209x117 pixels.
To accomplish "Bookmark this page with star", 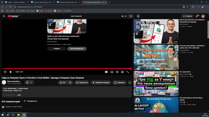I will coord(187,7).
